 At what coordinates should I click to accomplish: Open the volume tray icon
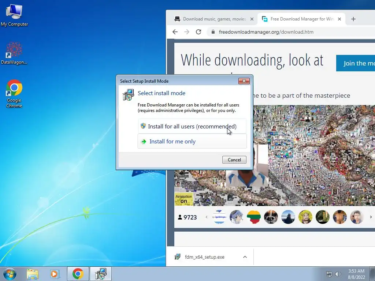(x=338, y=274)
